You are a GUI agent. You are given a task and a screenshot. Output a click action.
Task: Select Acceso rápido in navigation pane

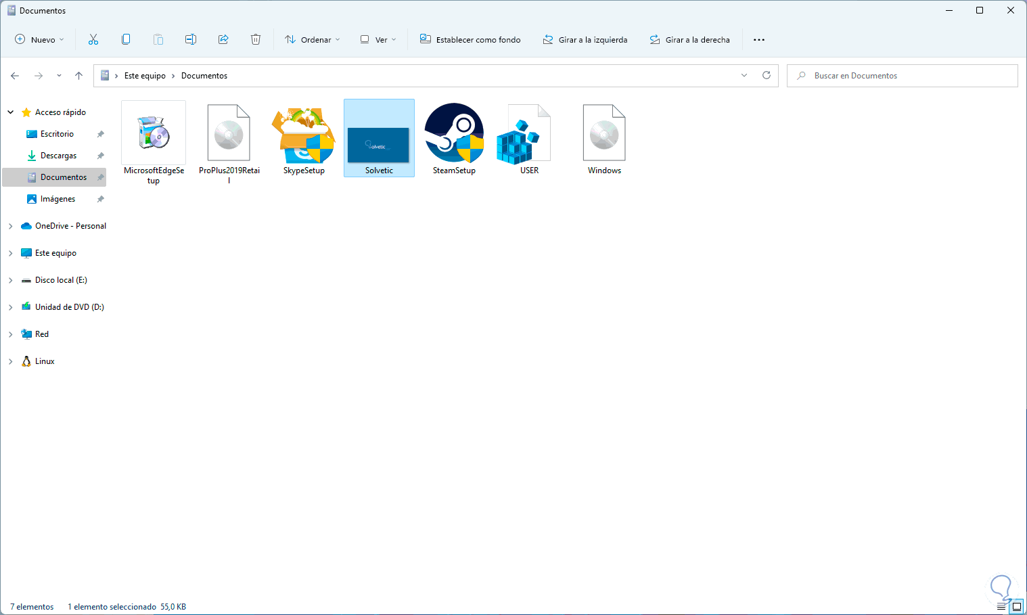click(60, 112)
